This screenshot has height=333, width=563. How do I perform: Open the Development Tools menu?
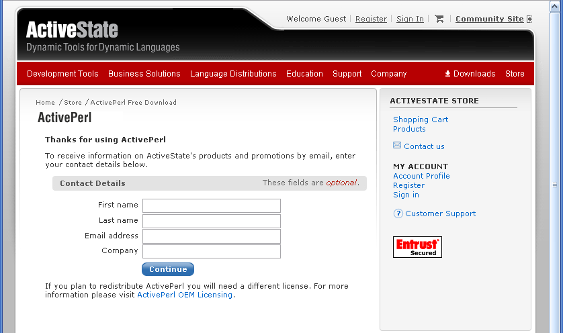click(62, 74)
